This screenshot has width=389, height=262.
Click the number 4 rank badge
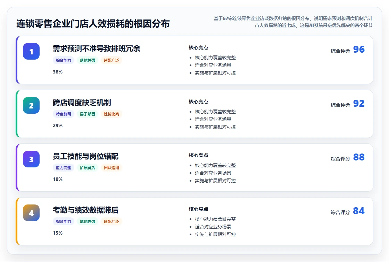31,213
